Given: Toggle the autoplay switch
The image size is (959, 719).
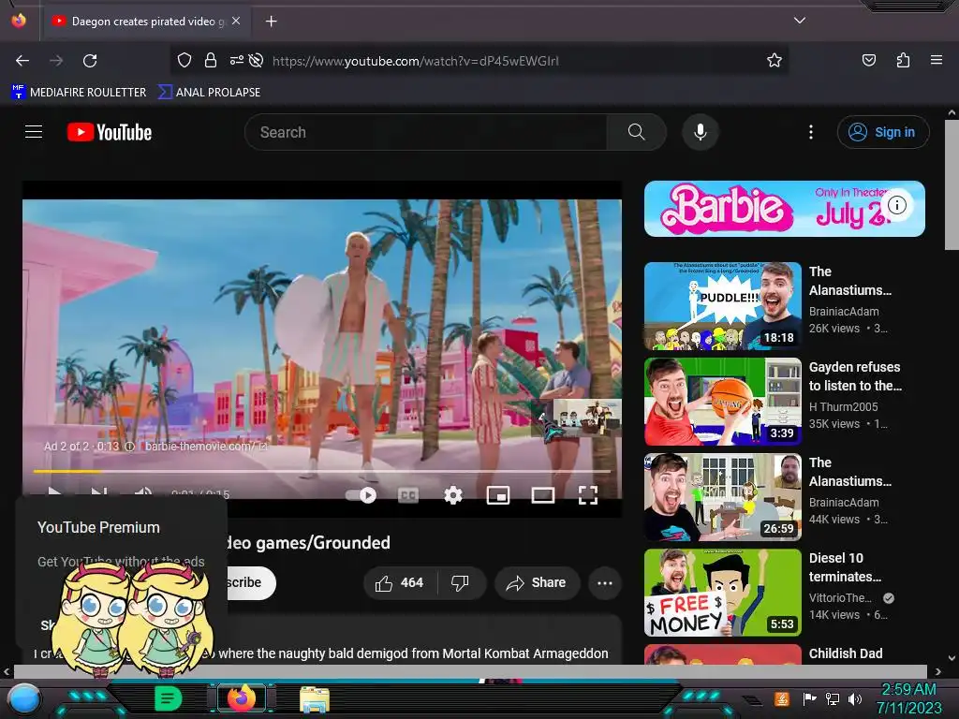Looking at the screenshot, I should (361, 495).
